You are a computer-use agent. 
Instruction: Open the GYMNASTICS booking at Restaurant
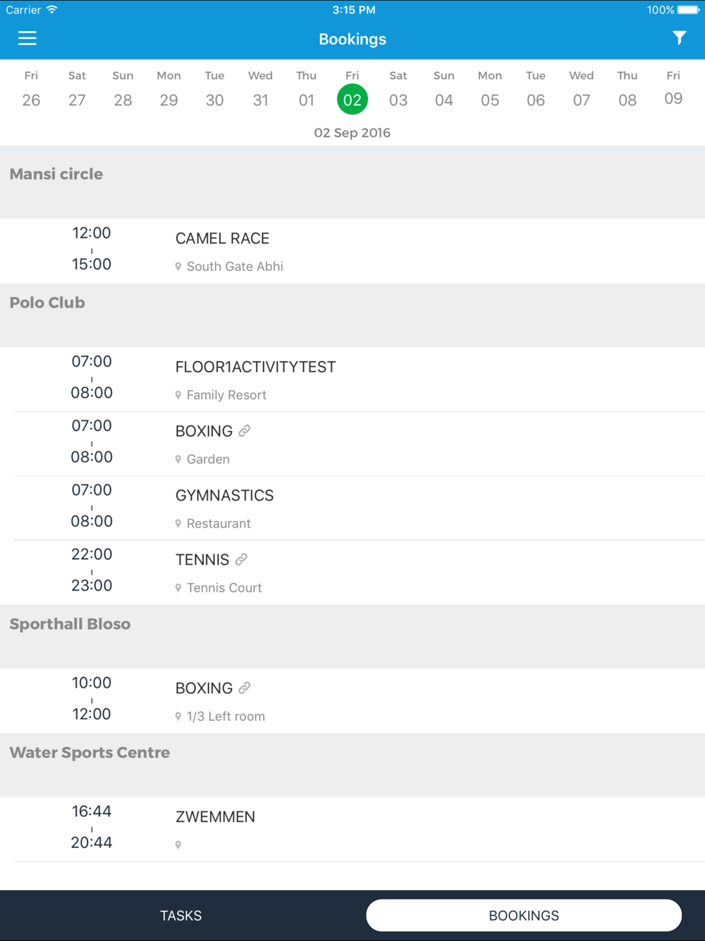tap(352, 508)
